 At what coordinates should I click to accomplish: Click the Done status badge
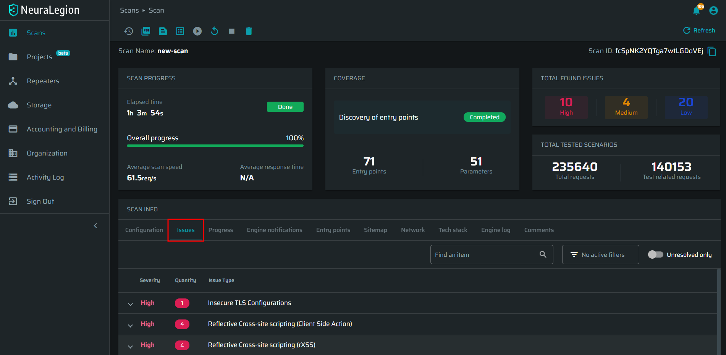(x=285, y=107)
